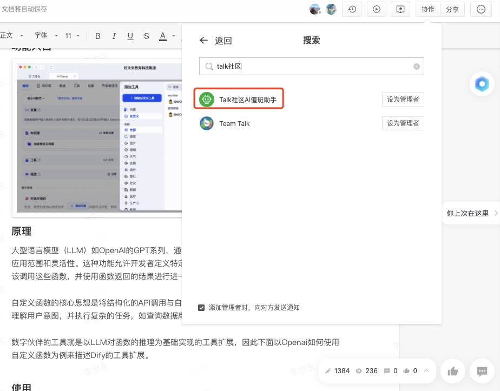
Task: Click the embedded screenshot image in document
Action: (97, 138)
